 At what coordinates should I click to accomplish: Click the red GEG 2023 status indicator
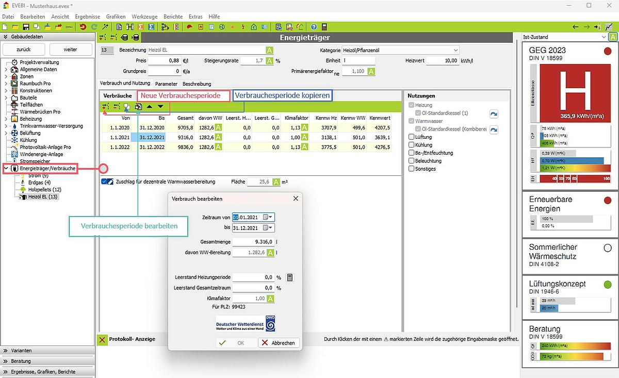[607, 51]
